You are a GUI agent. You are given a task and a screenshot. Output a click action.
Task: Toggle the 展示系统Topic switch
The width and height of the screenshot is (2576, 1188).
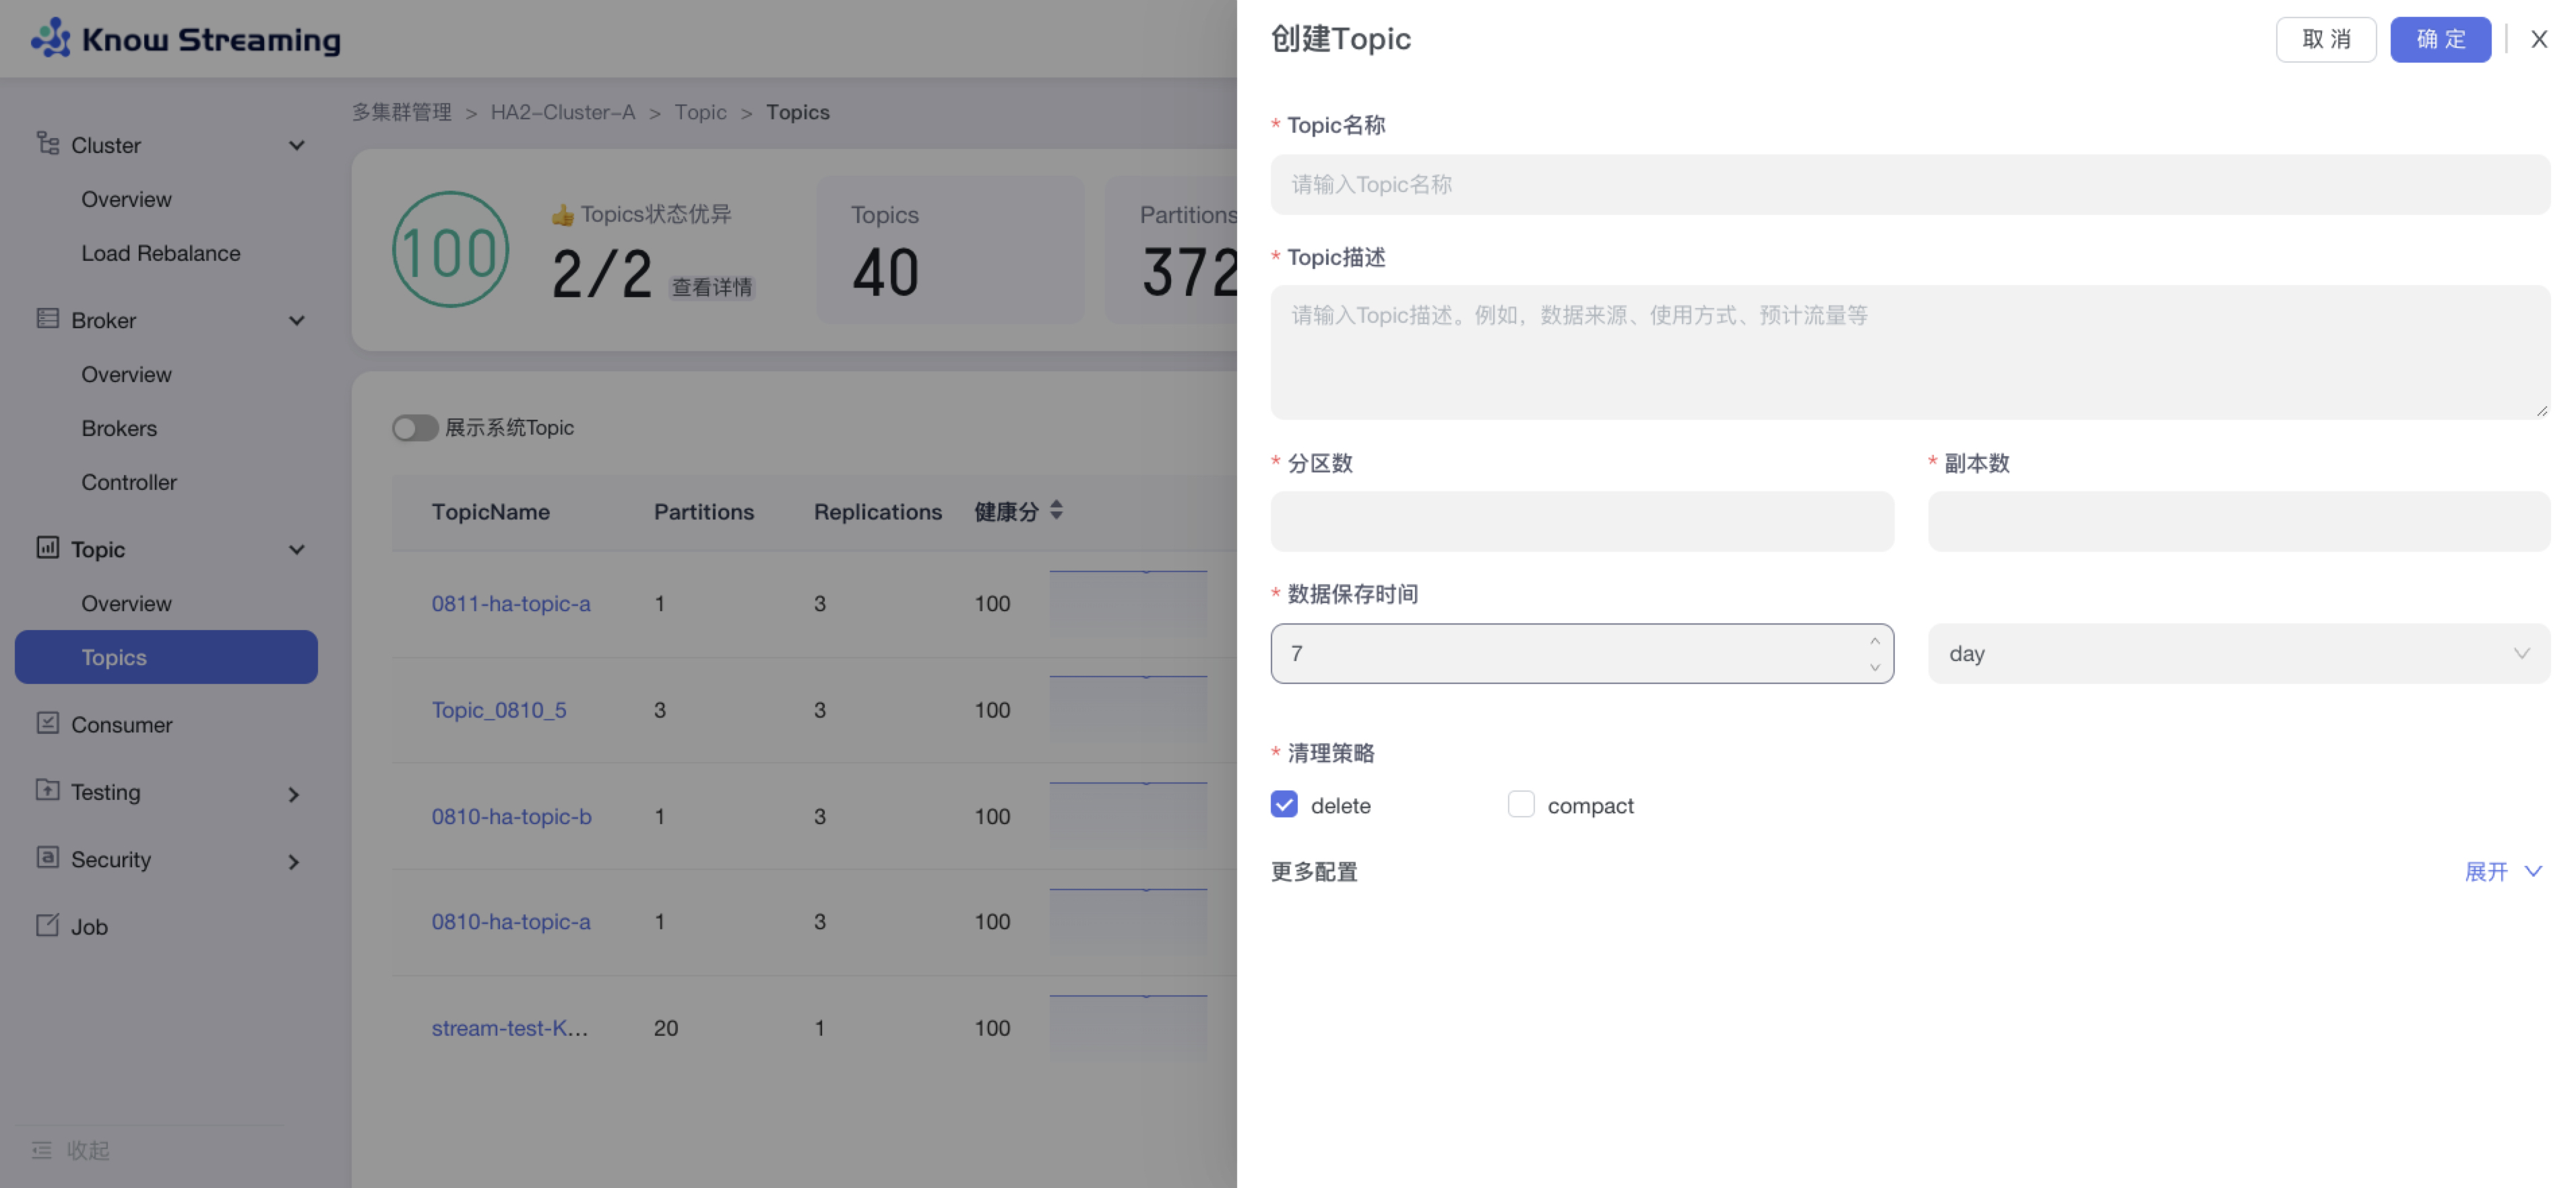(414, 428)
